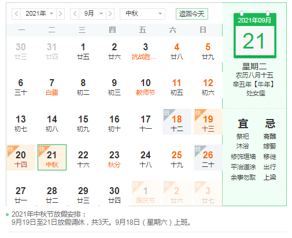
Task: Select September 15 初九
Action: 83,123
